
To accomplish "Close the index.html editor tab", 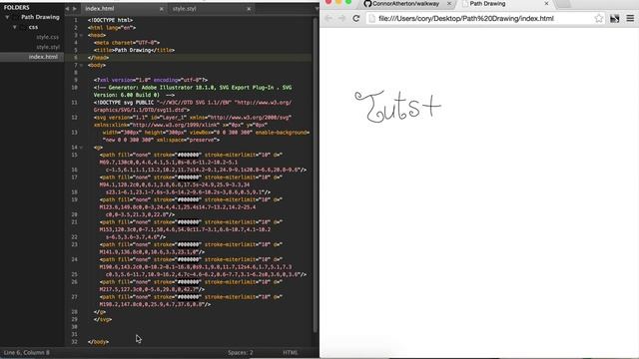I will [x=162, y=9].
